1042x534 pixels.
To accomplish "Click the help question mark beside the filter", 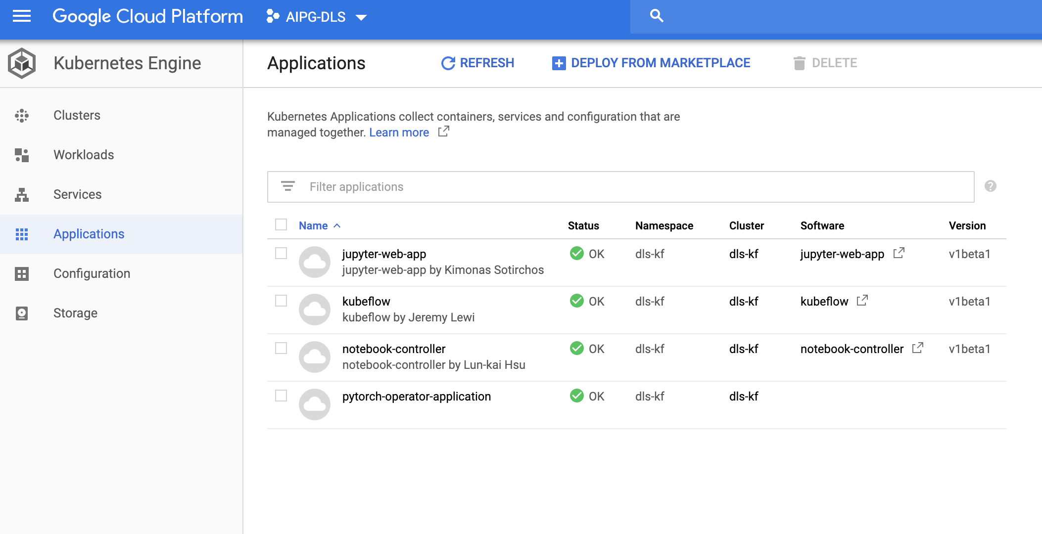I will (x=990, y=186).
